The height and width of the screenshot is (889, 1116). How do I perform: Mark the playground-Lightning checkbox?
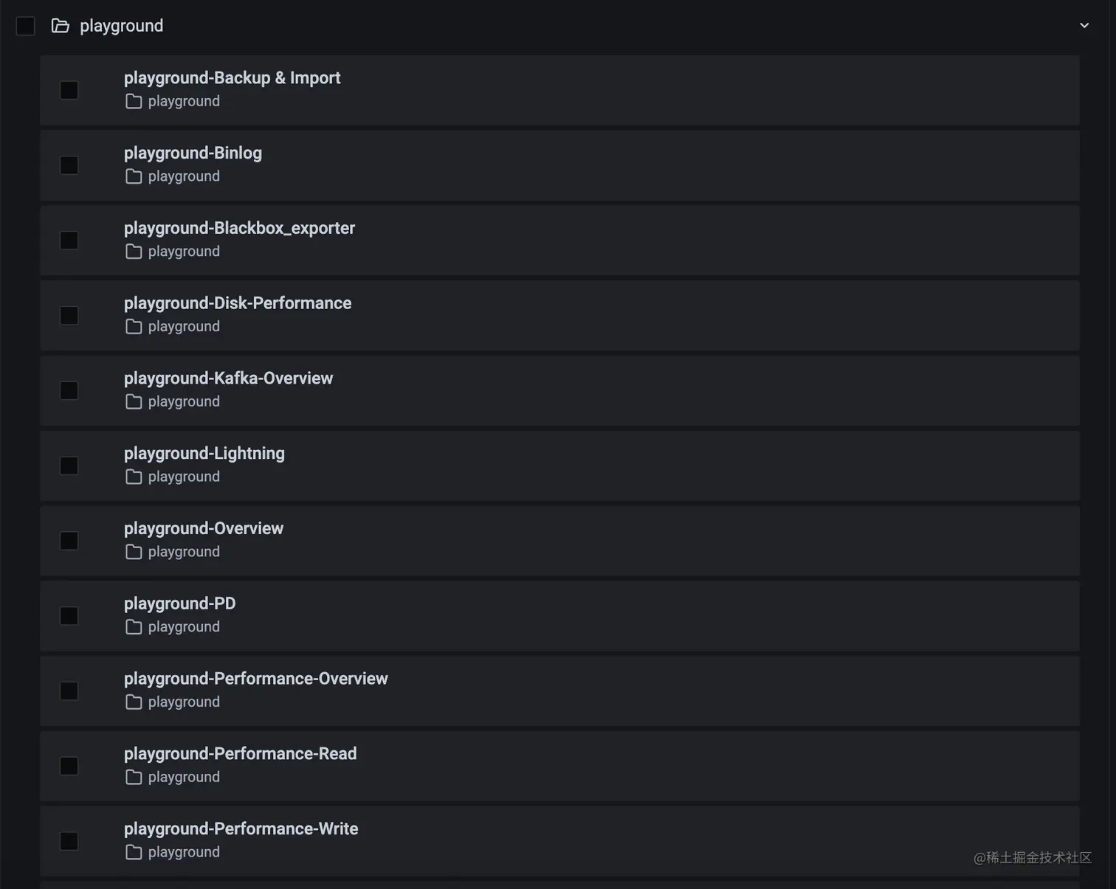tap(69, 466)
